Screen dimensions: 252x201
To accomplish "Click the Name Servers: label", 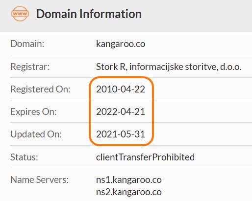I will coord(39,180).
